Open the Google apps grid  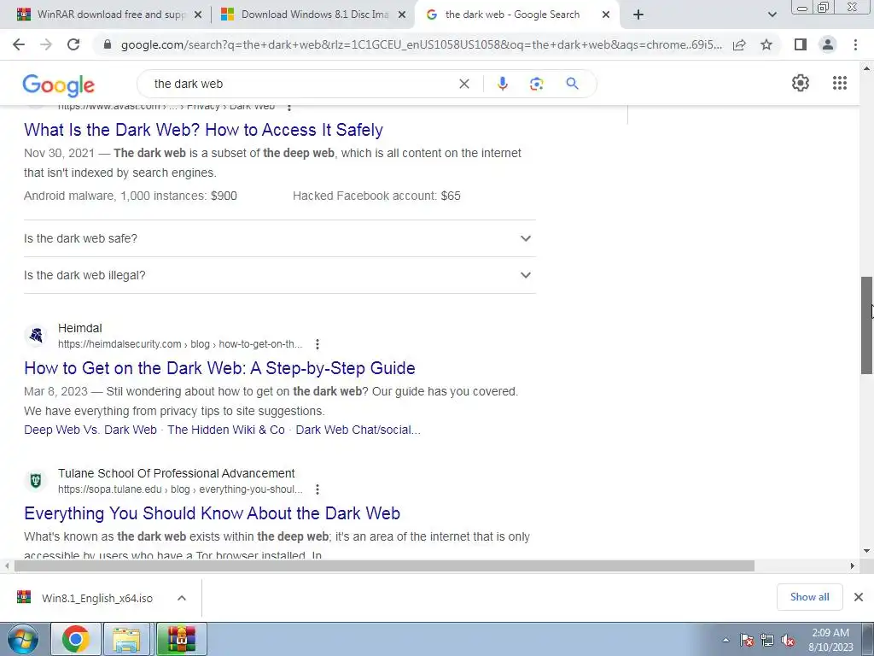[x=840, y=83]
